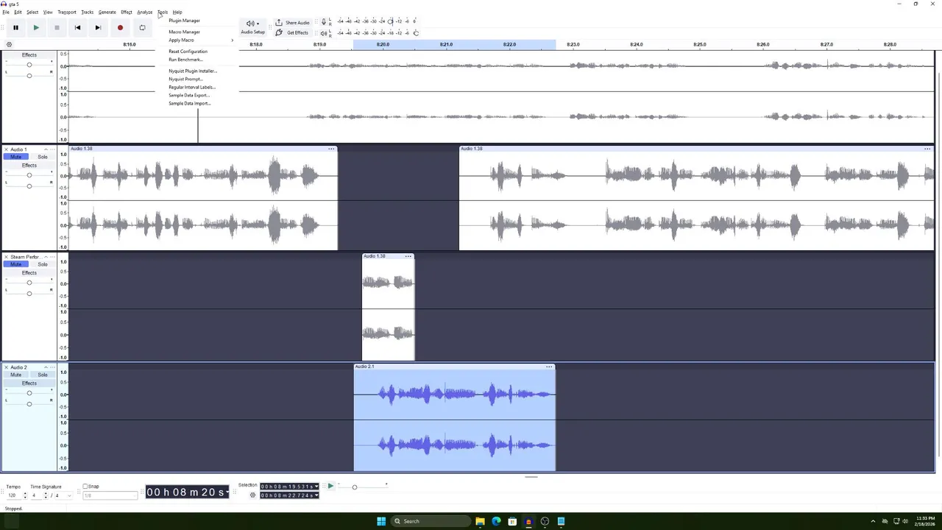942x530 pixels.
Task: Close the Audio 1 track
Action: coord(6,149)
